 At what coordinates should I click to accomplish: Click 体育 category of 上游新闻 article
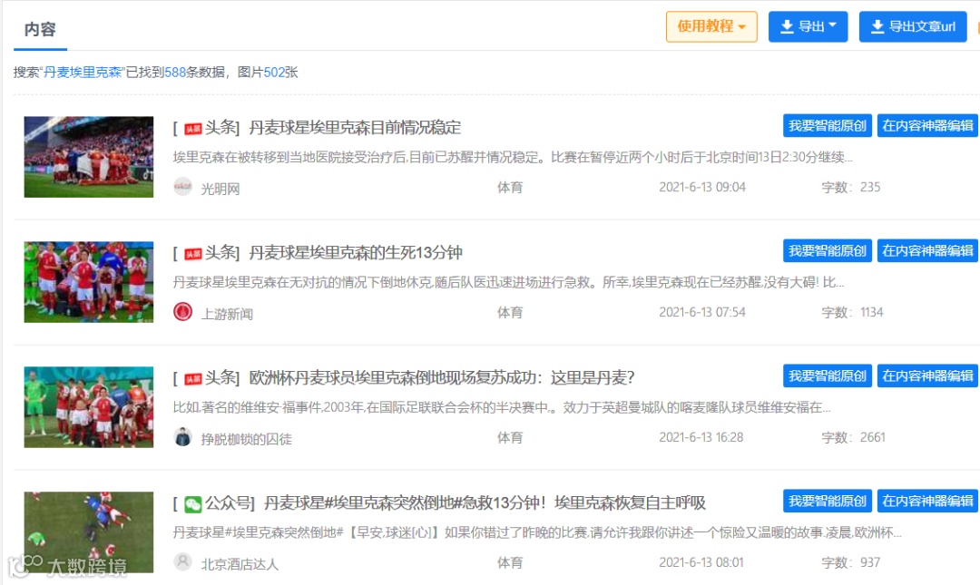(510, 312)
